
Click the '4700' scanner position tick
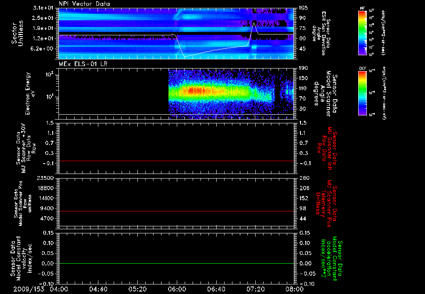(x=47, y=218)
